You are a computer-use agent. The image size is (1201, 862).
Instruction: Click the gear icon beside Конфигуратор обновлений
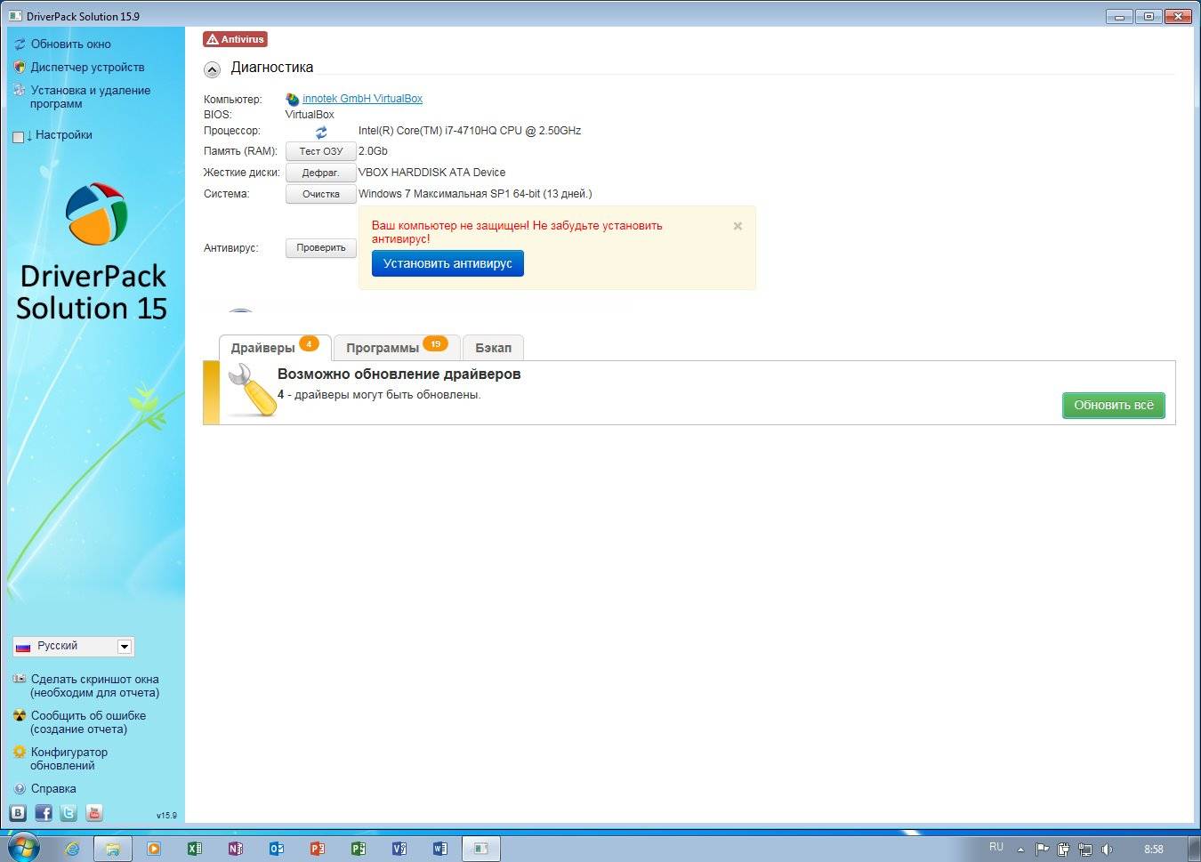pyautogui.click(x=20, y=752)
